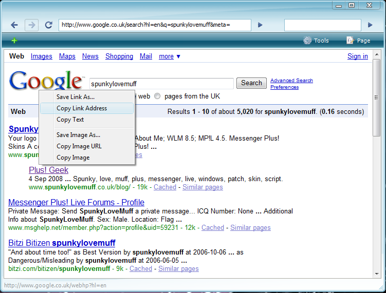The height and width of the screenshot is (293, 386).
Task: Click the browser address bar URL field
Action: pos(154,25)
